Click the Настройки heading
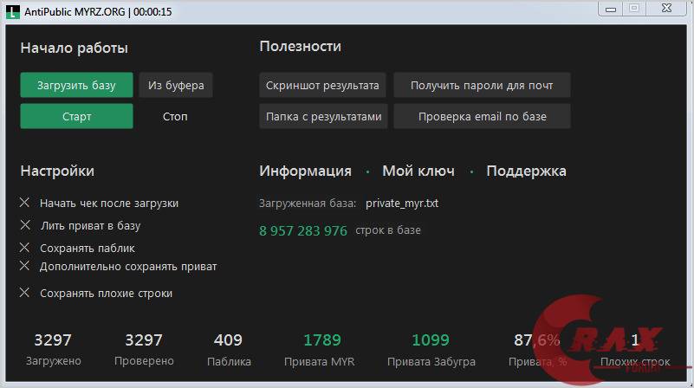Image resolution: width=694 pixels, height=388 pixels. (x=57, y=171)
